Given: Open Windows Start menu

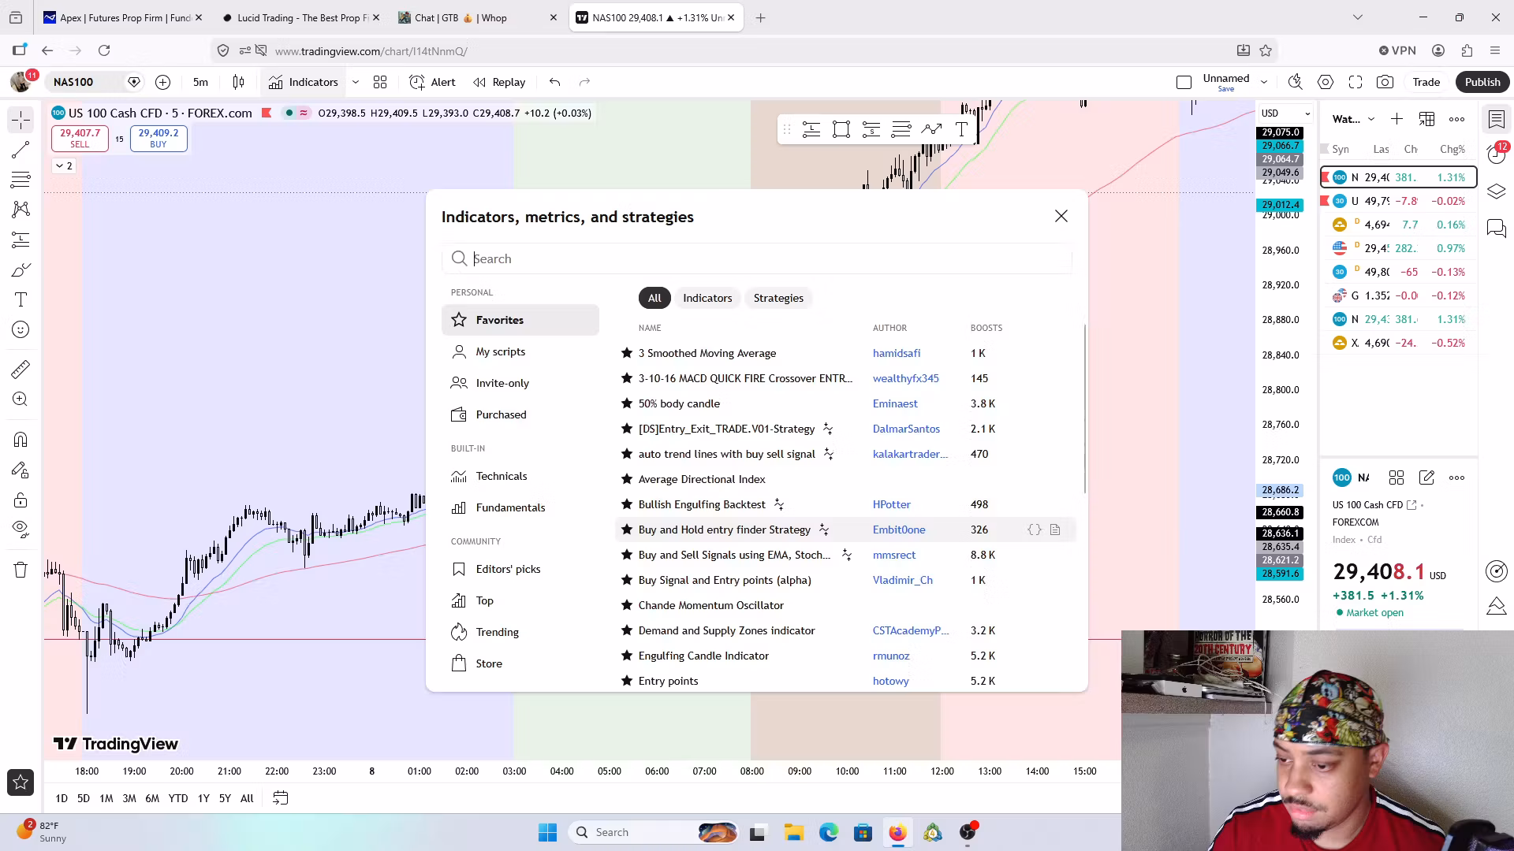Looking at the screenshot, I should (x=548, y=832).
